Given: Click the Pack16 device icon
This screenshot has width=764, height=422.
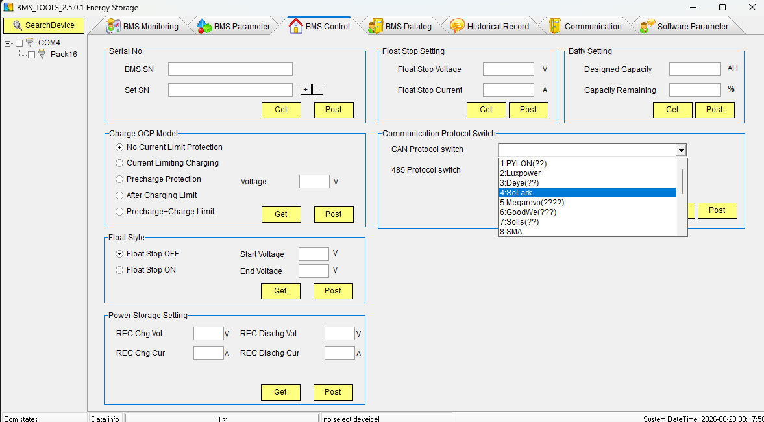Looking at the screenshot, I should point(42,54).
